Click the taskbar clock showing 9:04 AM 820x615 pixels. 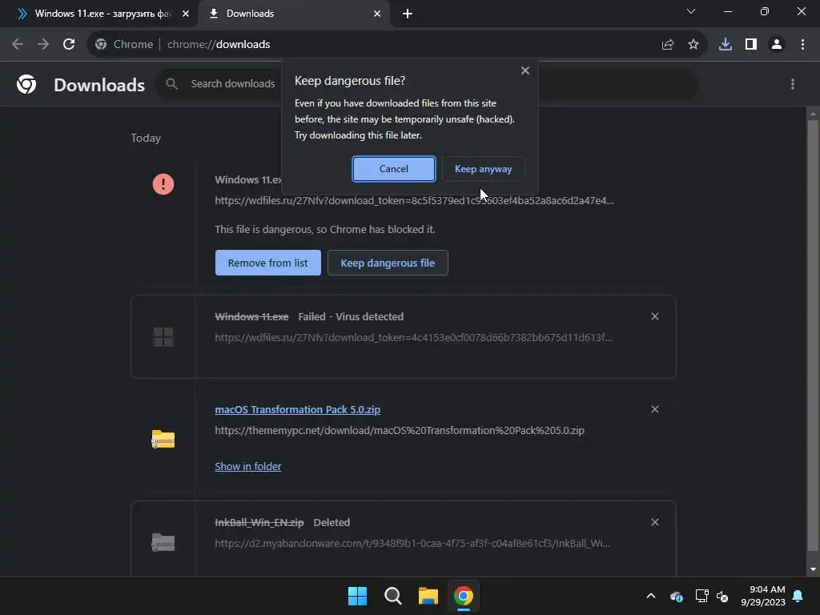763,596
